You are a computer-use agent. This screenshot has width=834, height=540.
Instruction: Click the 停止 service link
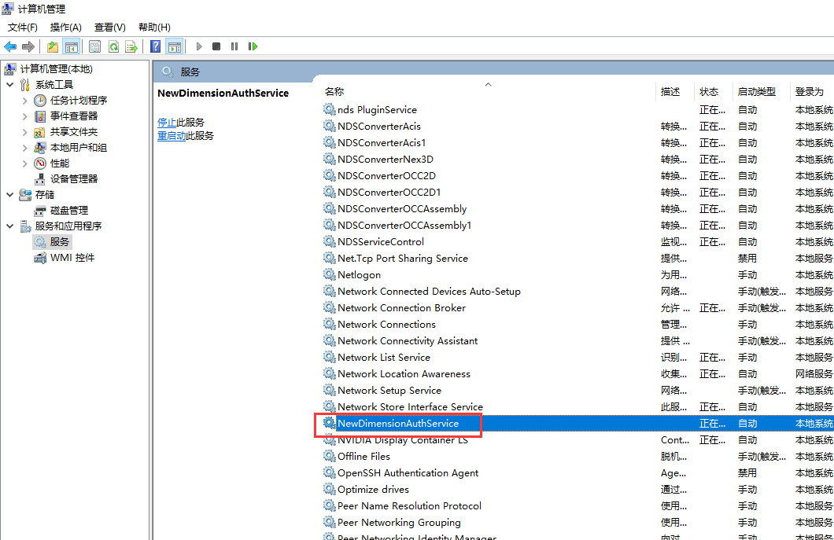[x=167, y=123]
